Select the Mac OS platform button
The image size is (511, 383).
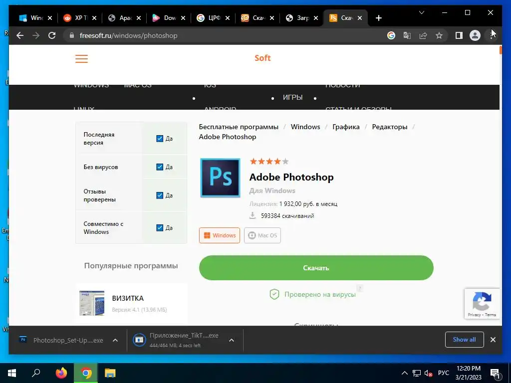tap(262, 235)
